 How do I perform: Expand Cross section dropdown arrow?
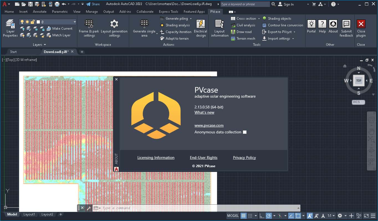259,19
